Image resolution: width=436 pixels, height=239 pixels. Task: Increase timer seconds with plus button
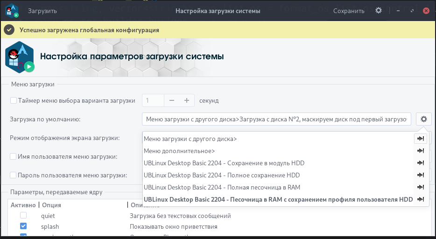click(186, 100)
